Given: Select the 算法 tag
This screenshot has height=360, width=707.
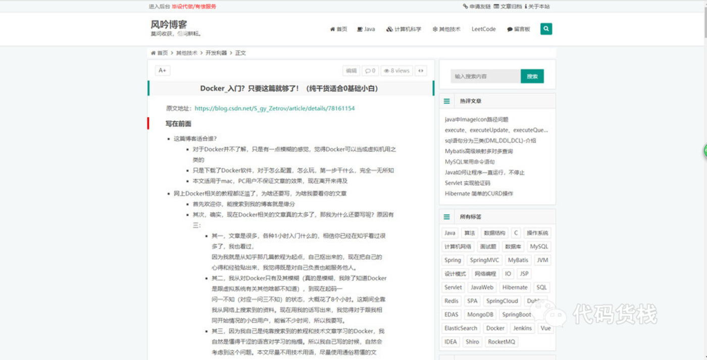Looking at the screenshot, I should click(x=470, y=233).
